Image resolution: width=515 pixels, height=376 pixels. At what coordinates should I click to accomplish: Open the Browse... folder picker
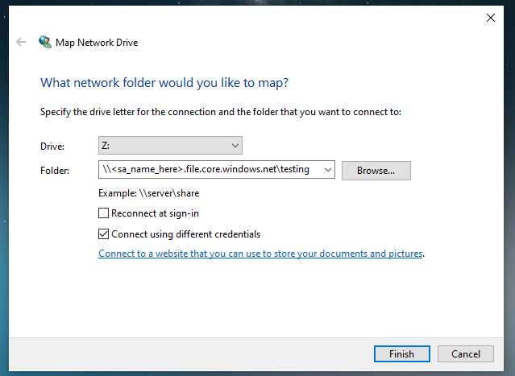[x=376, y=171]
